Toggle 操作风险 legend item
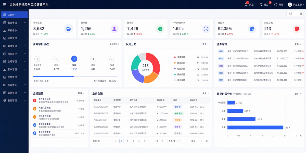Viewport: 306px width, 153px height. [x=180, y=74]
